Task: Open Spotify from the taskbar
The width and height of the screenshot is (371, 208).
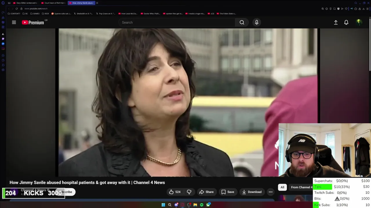Action: pos(202,205)
